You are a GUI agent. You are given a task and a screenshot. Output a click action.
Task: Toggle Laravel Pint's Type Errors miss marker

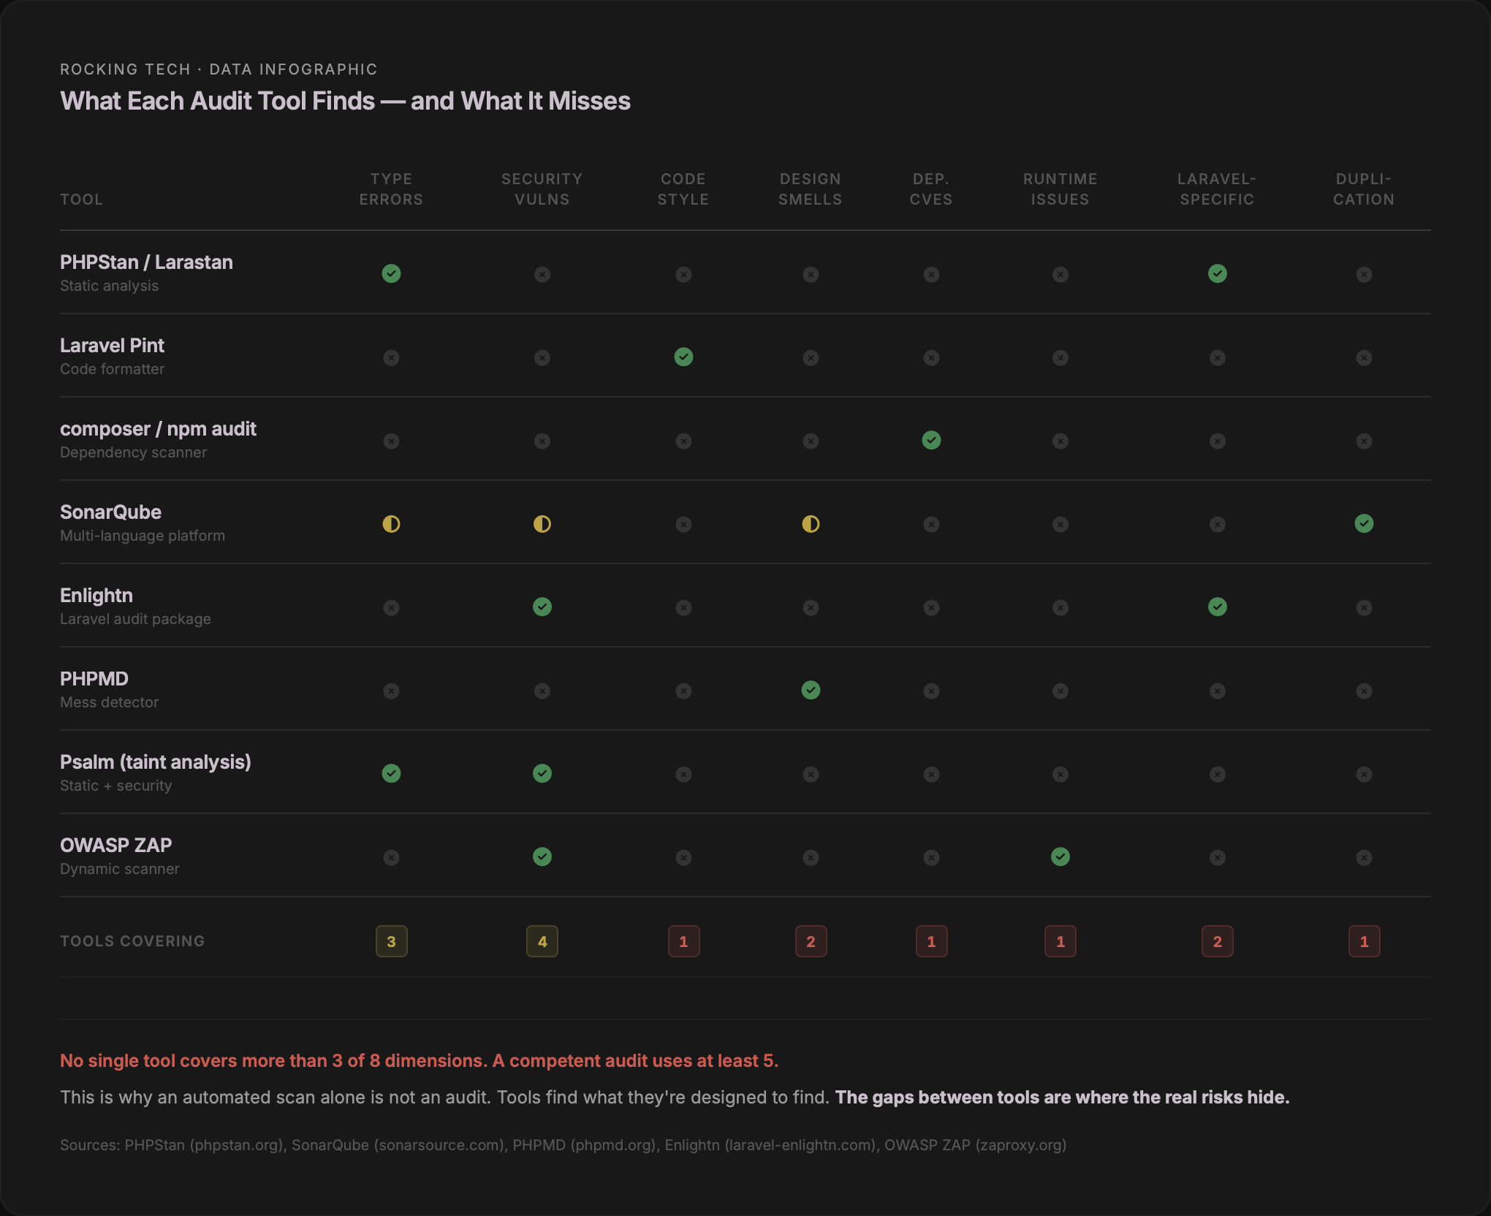coord(391,357)
